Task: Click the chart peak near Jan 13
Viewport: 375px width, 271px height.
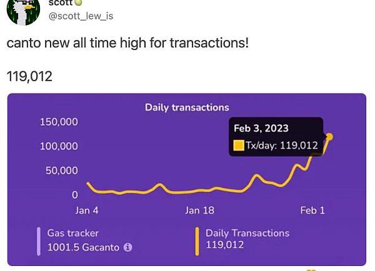Action: [x=159, y=184]
